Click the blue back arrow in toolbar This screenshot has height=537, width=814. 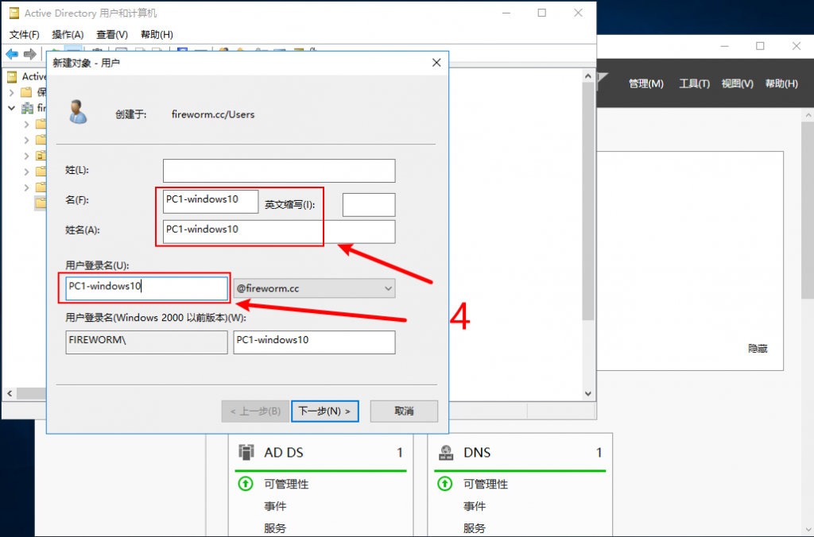[12, 54]
